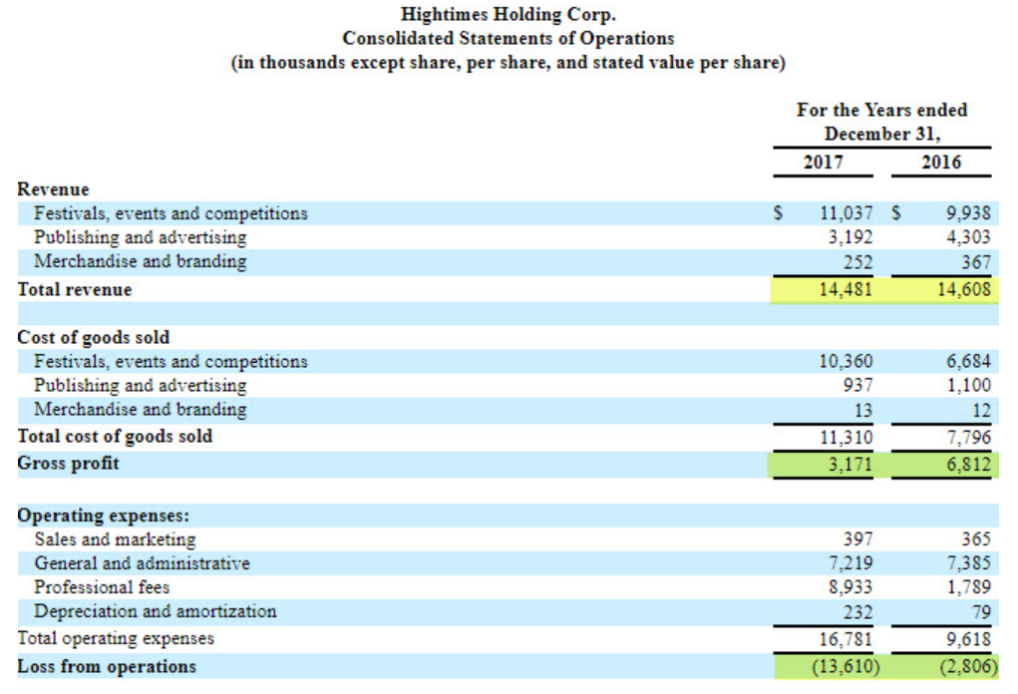Click the 7,385 general and administrative value
This screenshot has width=1018, height=694.
coord(968,562)
